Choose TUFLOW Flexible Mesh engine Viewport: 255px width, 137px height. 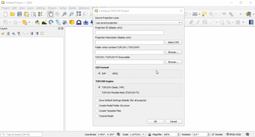[99, 92]
